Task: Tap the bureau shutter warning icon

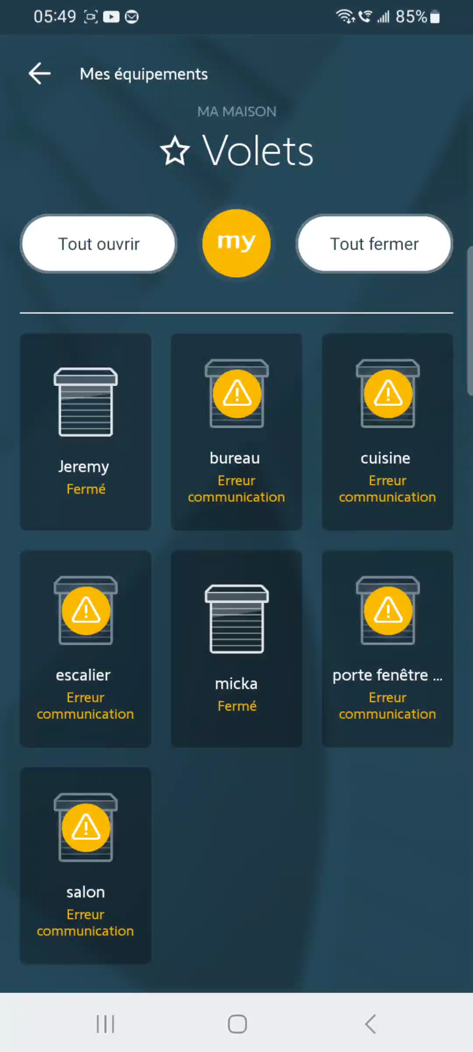Action: tap(236, 394)
